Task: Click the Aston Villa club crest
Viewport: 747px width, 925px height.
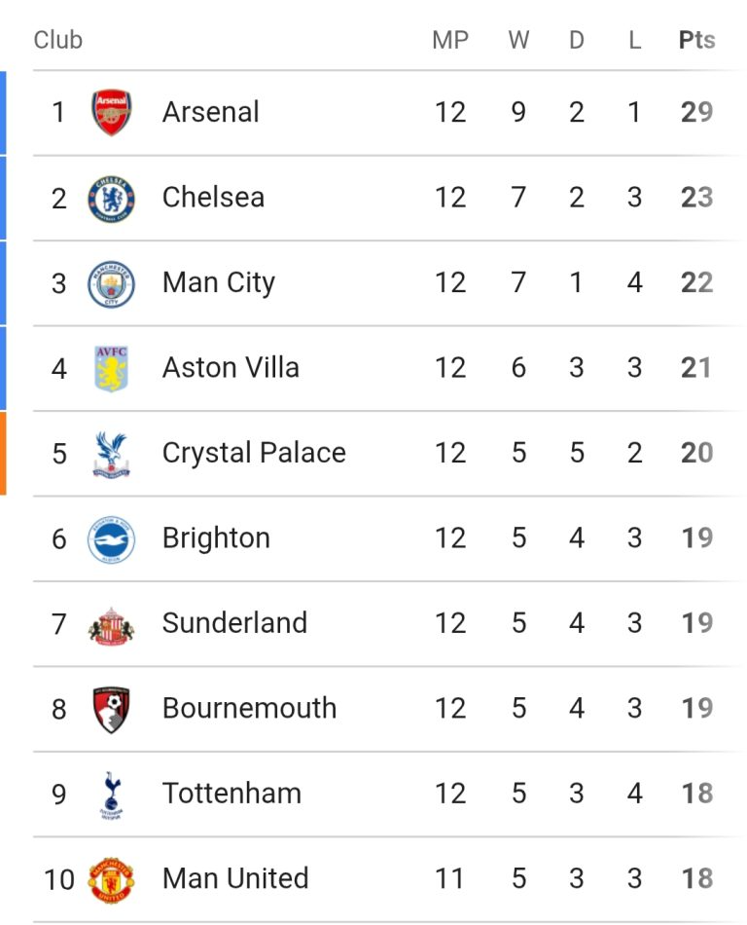Action: tap(111, 368)
